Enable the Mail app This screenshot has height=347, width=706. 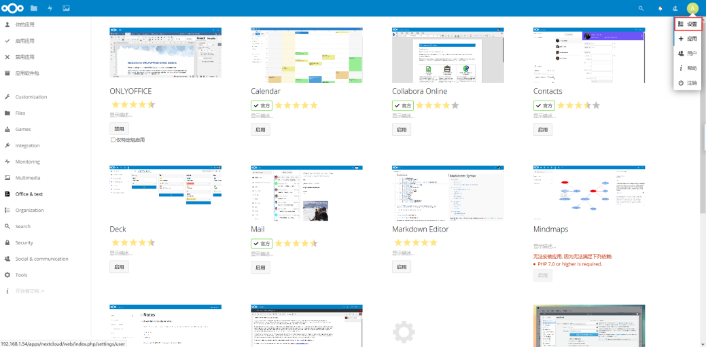pos(260,268)
